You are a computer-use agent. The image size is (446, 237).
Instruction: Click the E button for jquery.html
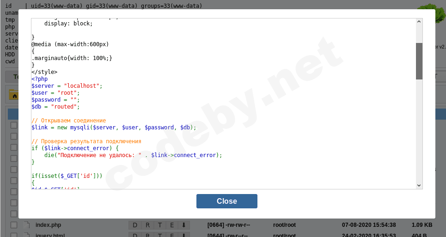(172, 235)
